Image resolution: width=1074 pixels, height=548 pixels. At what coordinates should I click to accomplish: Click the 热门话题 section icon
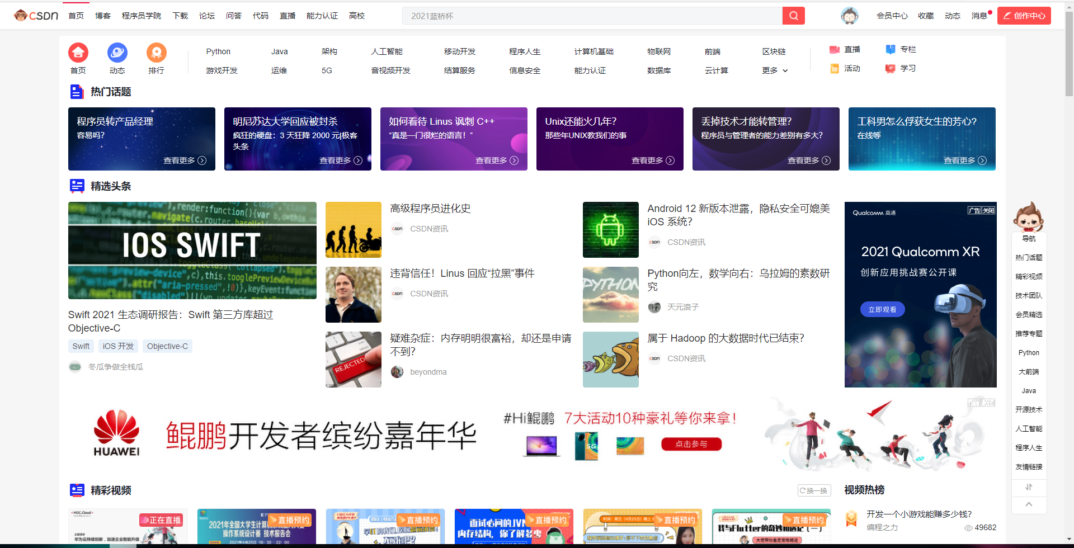click(77, 92)
